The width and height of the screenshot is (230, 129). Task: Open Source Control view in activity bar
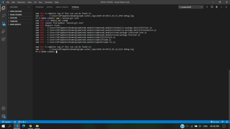(x=3, y=24)
